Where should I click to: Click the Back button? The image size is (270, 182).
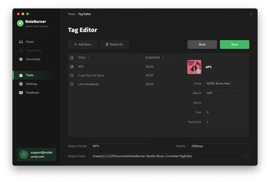click(202, 45)
